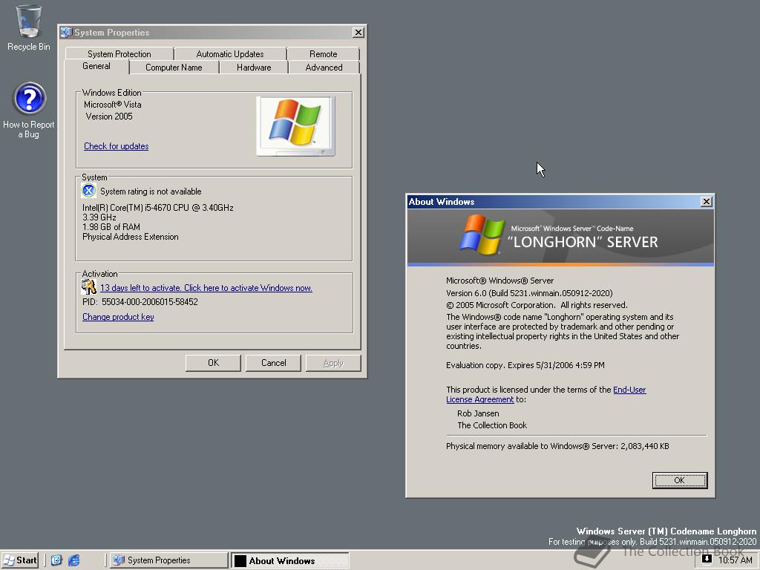
Task: Click the Check for updates link
Action: coord(117,146)
